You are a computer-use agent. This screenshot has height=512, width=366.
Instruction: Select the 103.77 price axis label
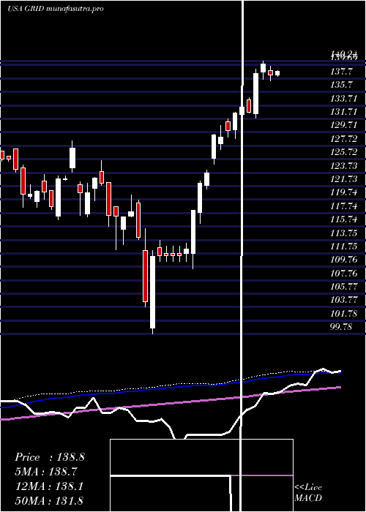(x=343, y=300)
